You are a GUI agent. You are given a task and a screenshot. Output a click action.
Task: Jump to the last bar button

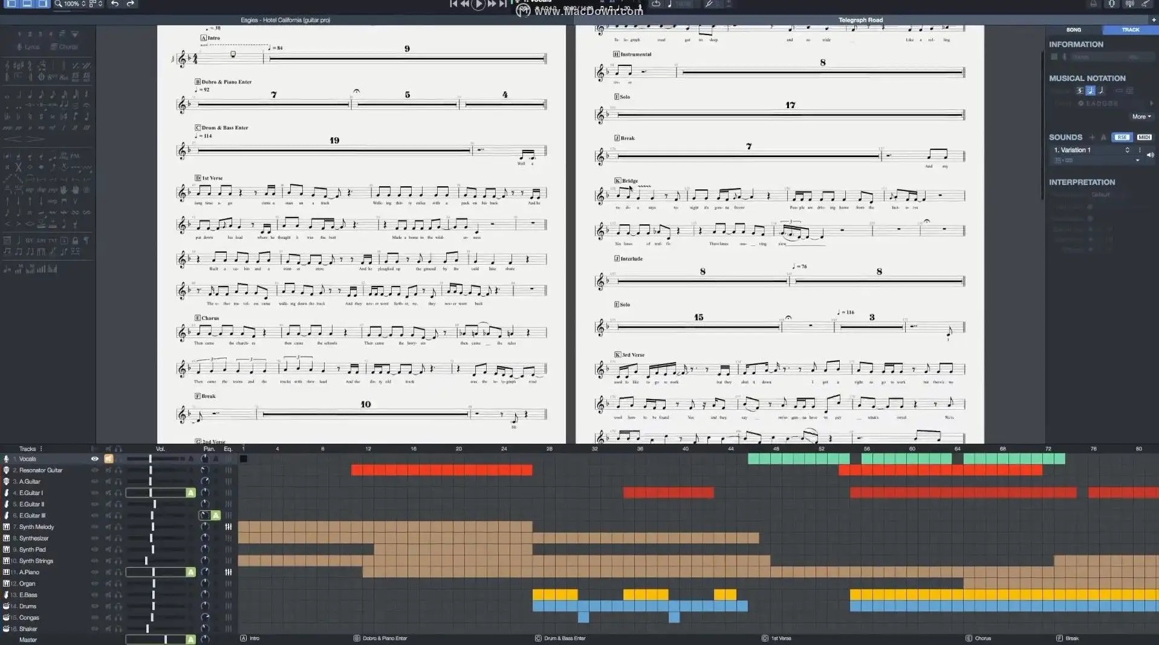(503, 4)
